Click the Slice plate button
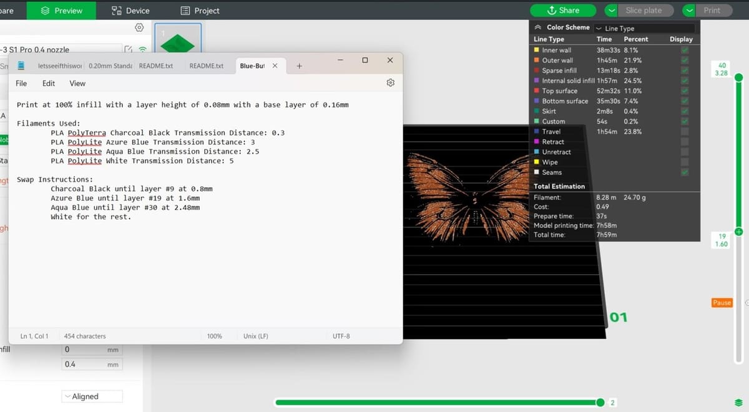 tap(647, 11)
